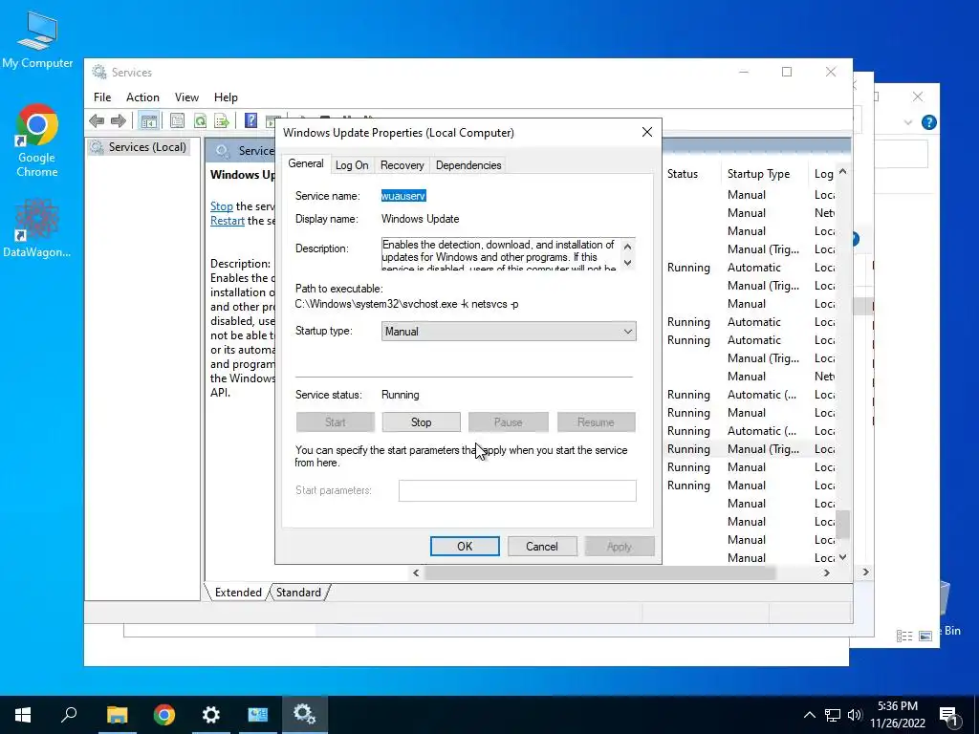Open DataWagon desktop shortcut

pos(37,227)
